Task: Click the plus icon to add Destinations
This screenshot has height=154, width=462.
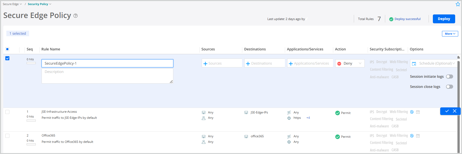Action: point(248,64)
